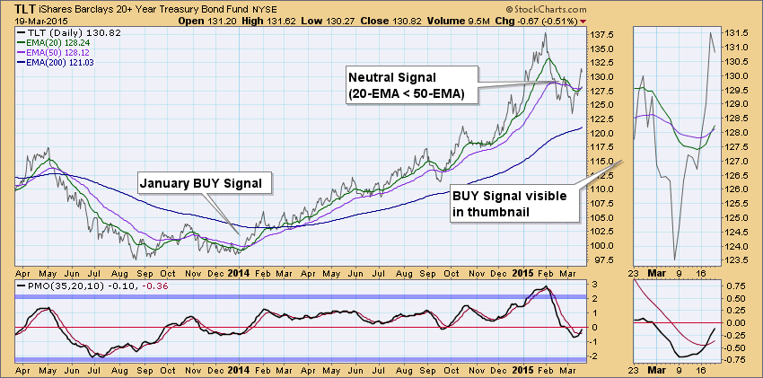Click the 'Neutral Signal (20-EMA < 50-EMA)' annotation

tap(412, 84)
